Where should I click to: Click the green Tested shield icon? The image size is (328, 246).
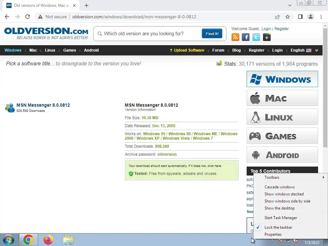(x=131, y=173)
